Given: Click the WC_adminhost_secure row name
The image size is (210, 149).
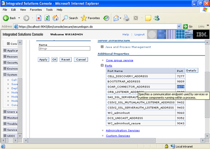Looking at the screenshot, I should pyautogui.click(x=124, y=123).
